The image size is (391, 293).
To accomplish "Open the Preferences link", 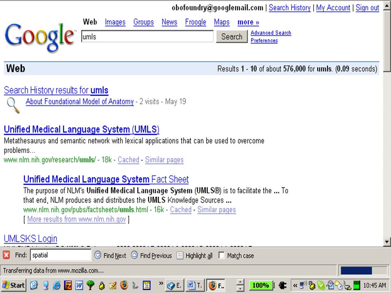I will tap(264, 40).
